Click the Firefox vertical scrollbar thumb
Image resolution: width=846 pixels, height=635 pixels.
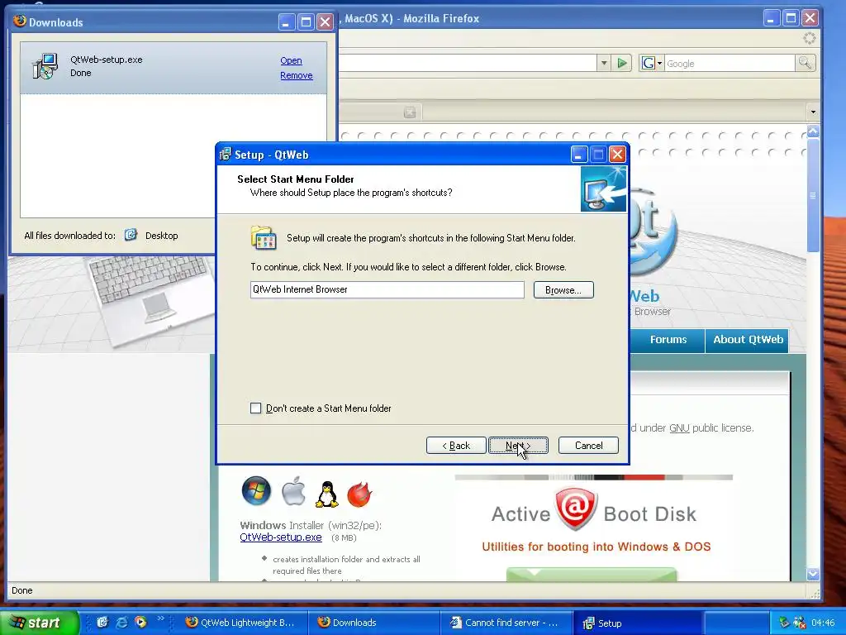point(813,195)
